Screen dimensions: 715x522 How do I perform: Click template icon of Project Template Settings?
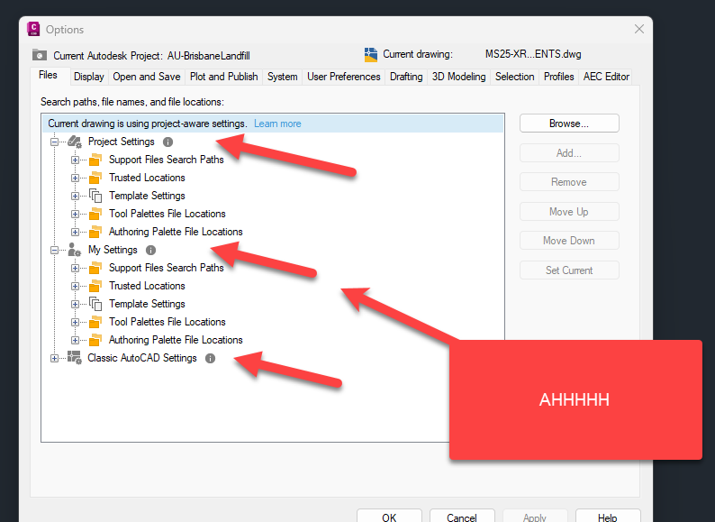[x=95, y=196]
